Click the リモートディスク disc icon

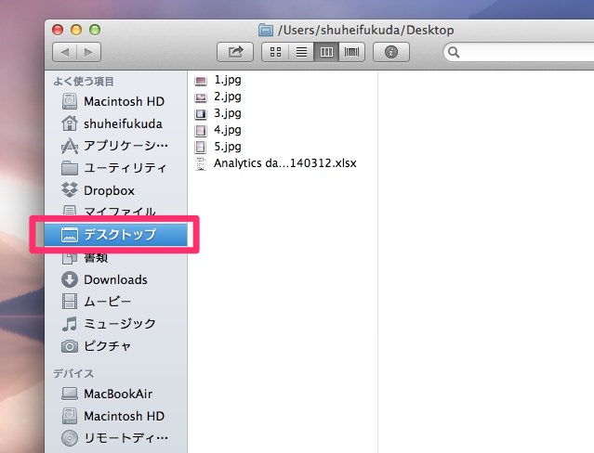pyautogui.click(x=70, y=438)
